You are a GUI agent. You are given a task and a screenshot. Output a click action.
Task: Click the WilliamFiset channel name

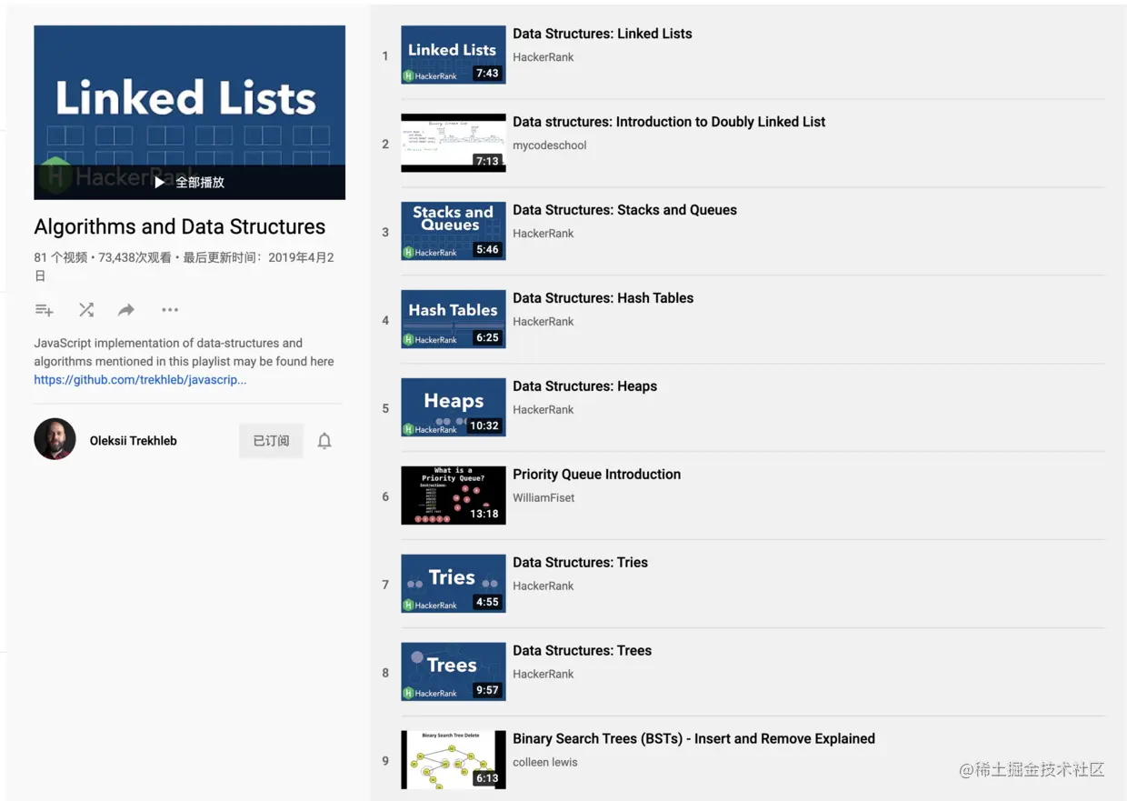[x=544, y=498]
